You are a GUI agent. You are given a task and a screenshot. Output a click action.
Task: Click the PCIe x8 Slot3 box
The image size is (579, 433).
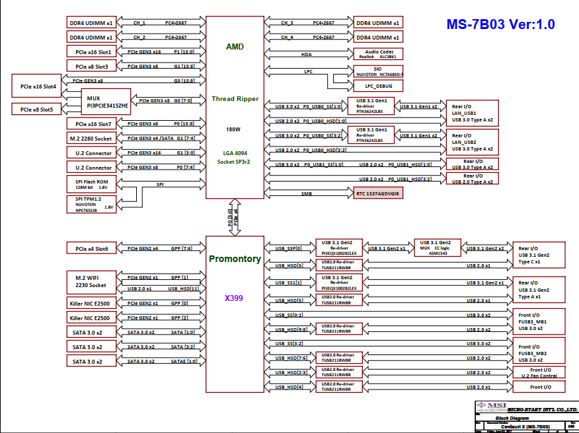point(93,65)
